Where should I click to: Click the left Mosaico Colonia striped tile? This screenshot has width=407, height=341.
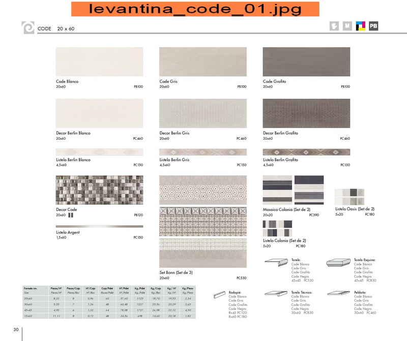coord(277,190)
